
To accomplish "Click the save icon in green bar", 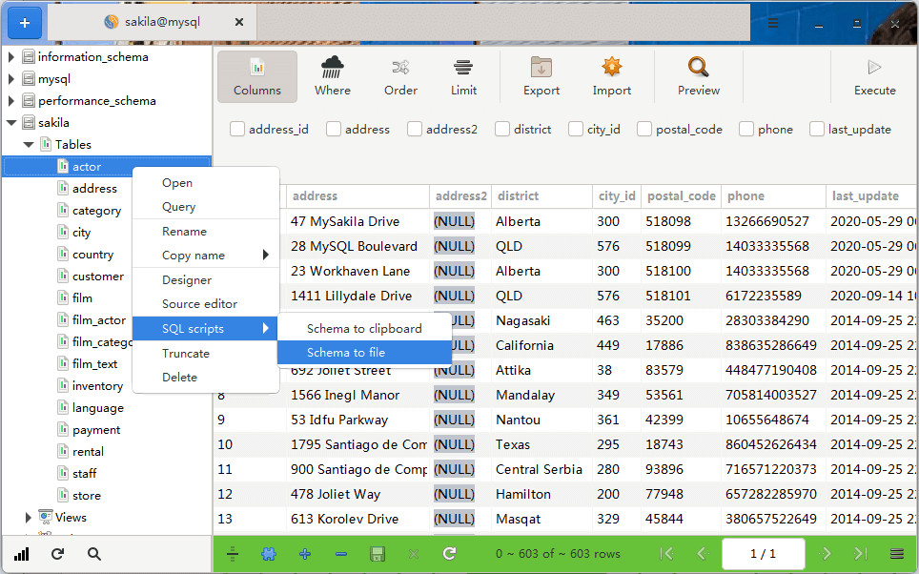I will pos(378,553).
